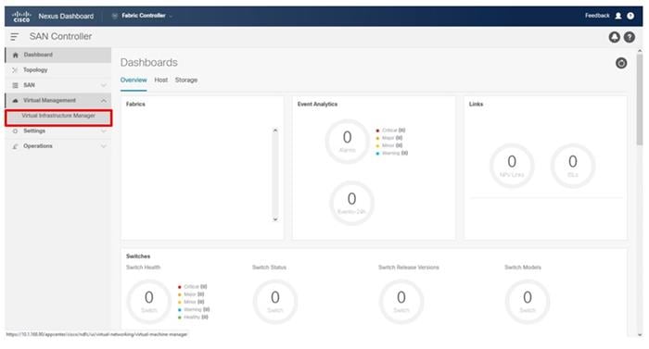Select the Overview tab
This screenshot has height=349, width=649.
134,80
